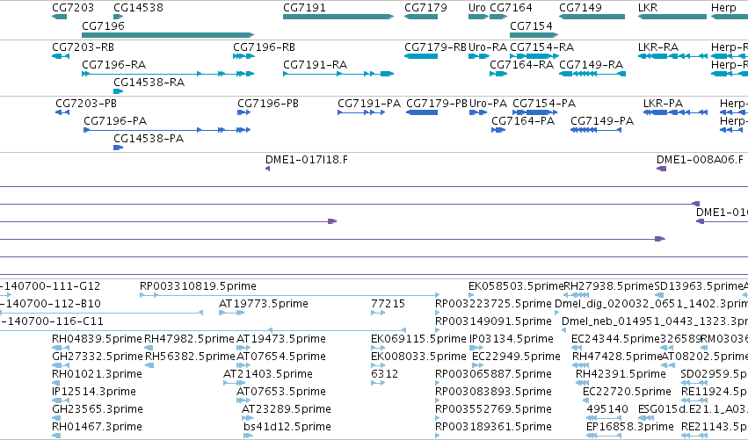Screen dimensions: 748x440
Task: Click the CG7203 gene label
Action: pyautogui.click(x=73, y=8)
